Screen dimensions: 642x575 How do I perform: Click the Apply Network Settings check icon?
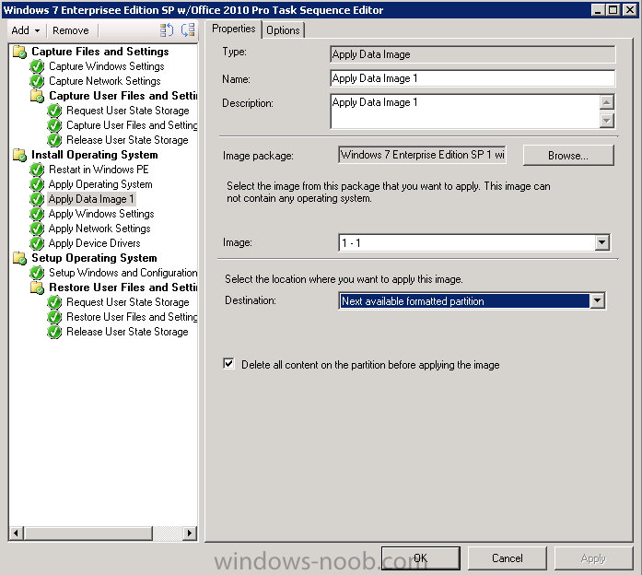(x=37, y=229)
